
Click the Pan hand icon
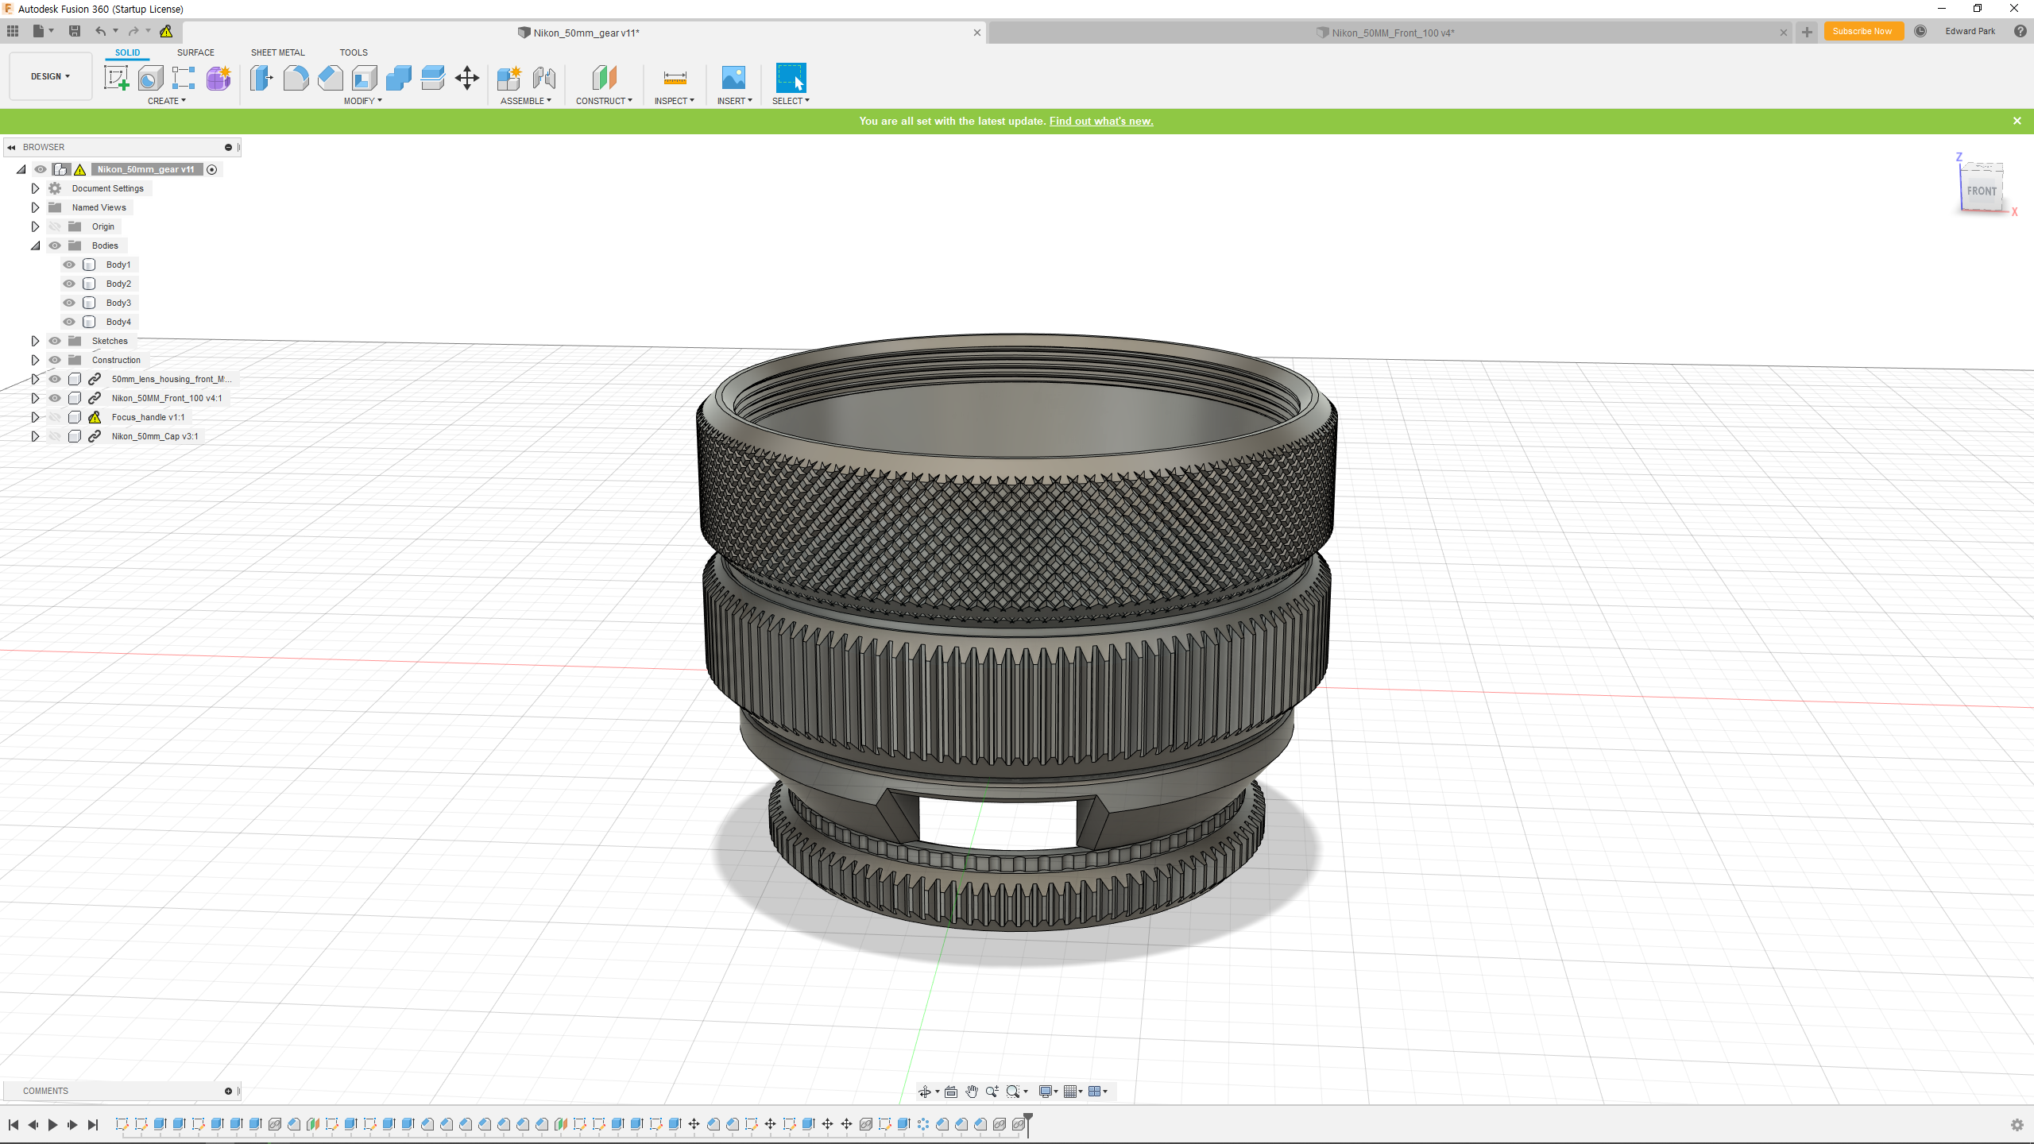coord(972,1092)
